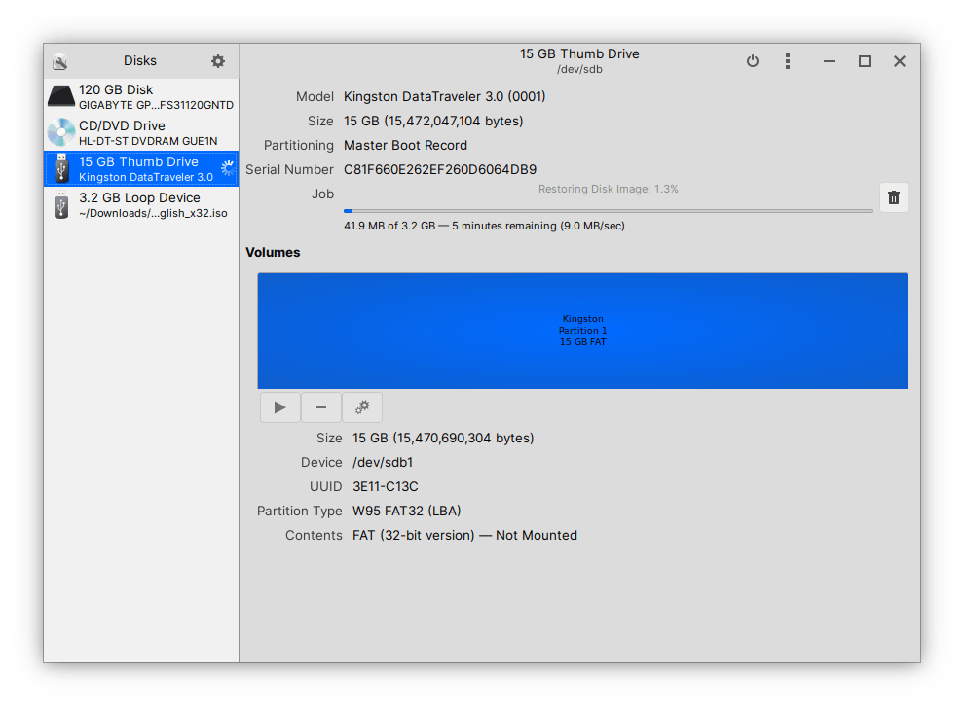
Task: Click the restoring disk image progress bar
Action: tap(609, 211)
